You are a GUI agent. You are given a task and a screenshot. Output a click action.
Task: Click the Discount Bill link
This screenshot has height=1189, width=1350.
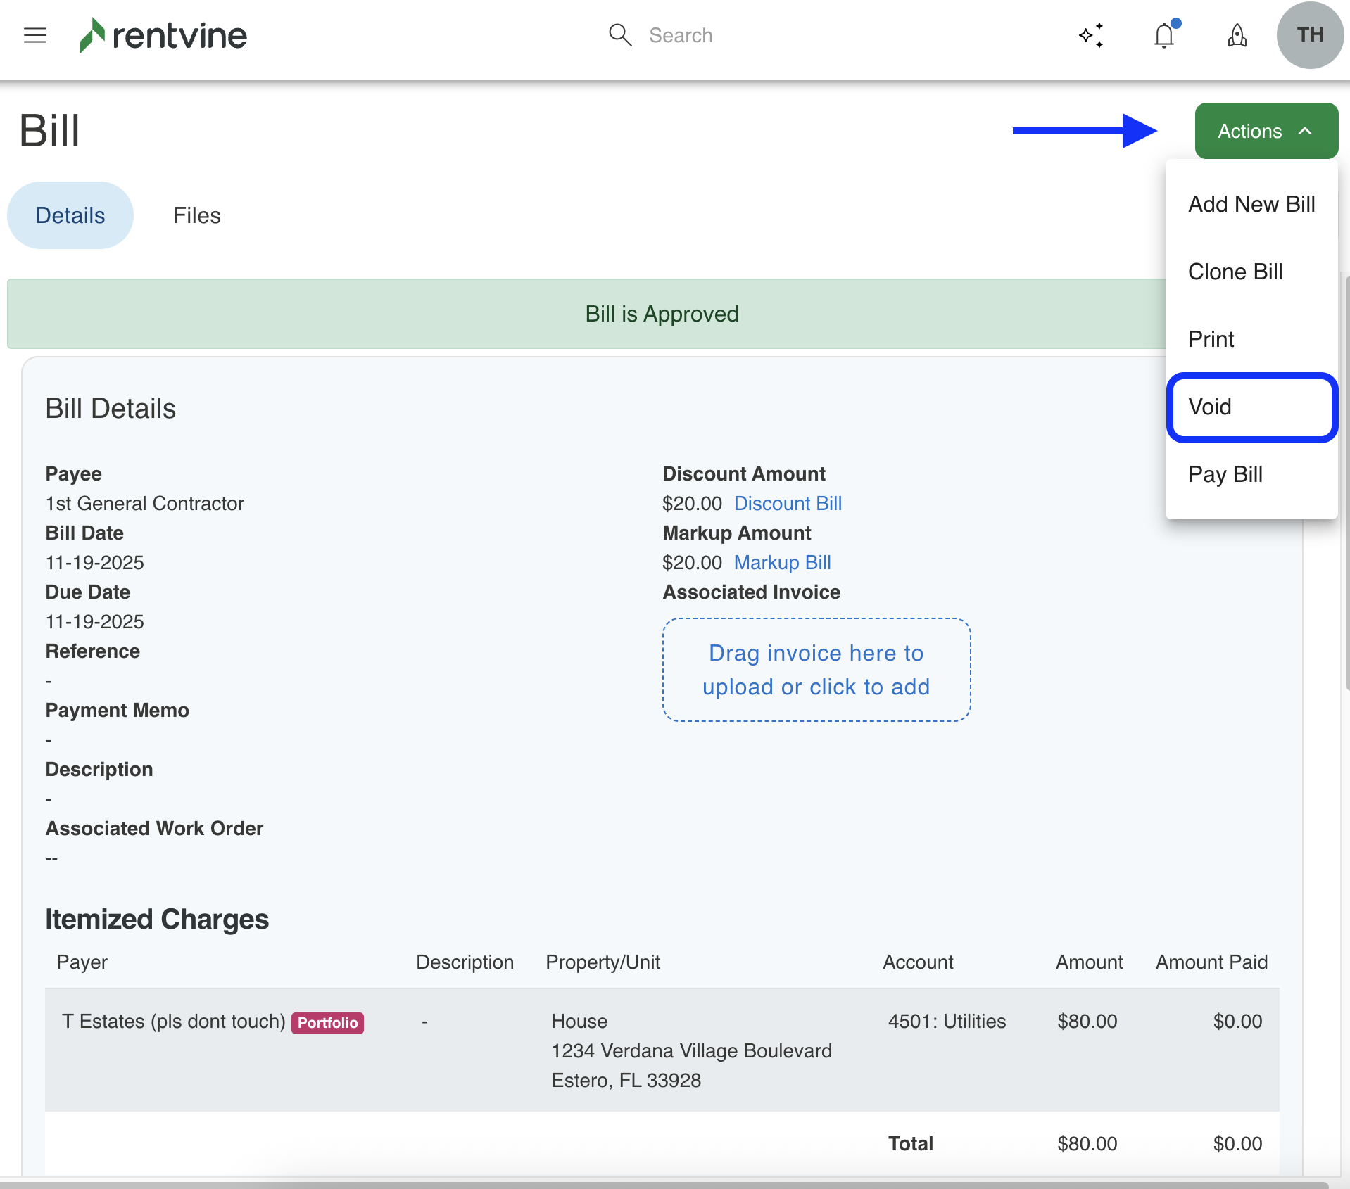point(788,504)
